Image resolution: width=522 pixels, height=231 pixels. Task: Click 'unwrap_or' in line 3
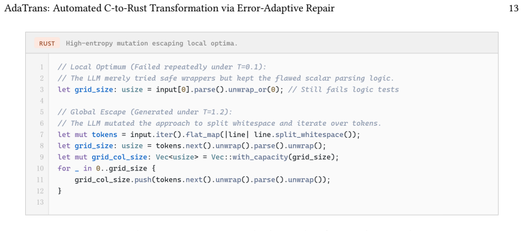(x=247, y=90)
